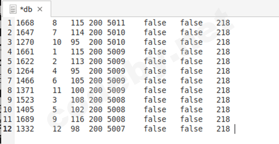
Task: Click value 1405 on line 10
Action: [25, 110]
